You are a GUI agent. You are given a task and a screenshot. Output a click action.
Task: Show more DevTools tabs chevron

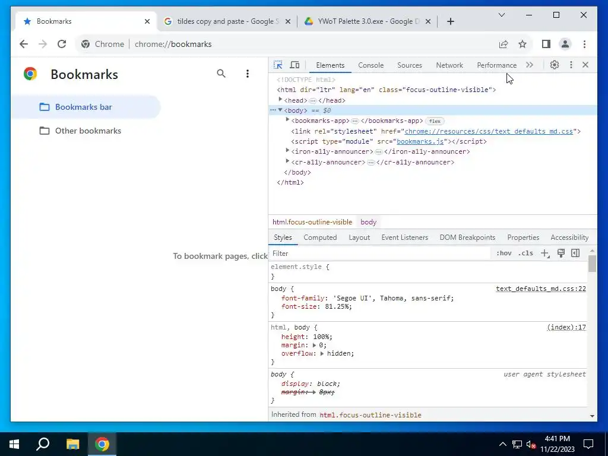[529, 65]
